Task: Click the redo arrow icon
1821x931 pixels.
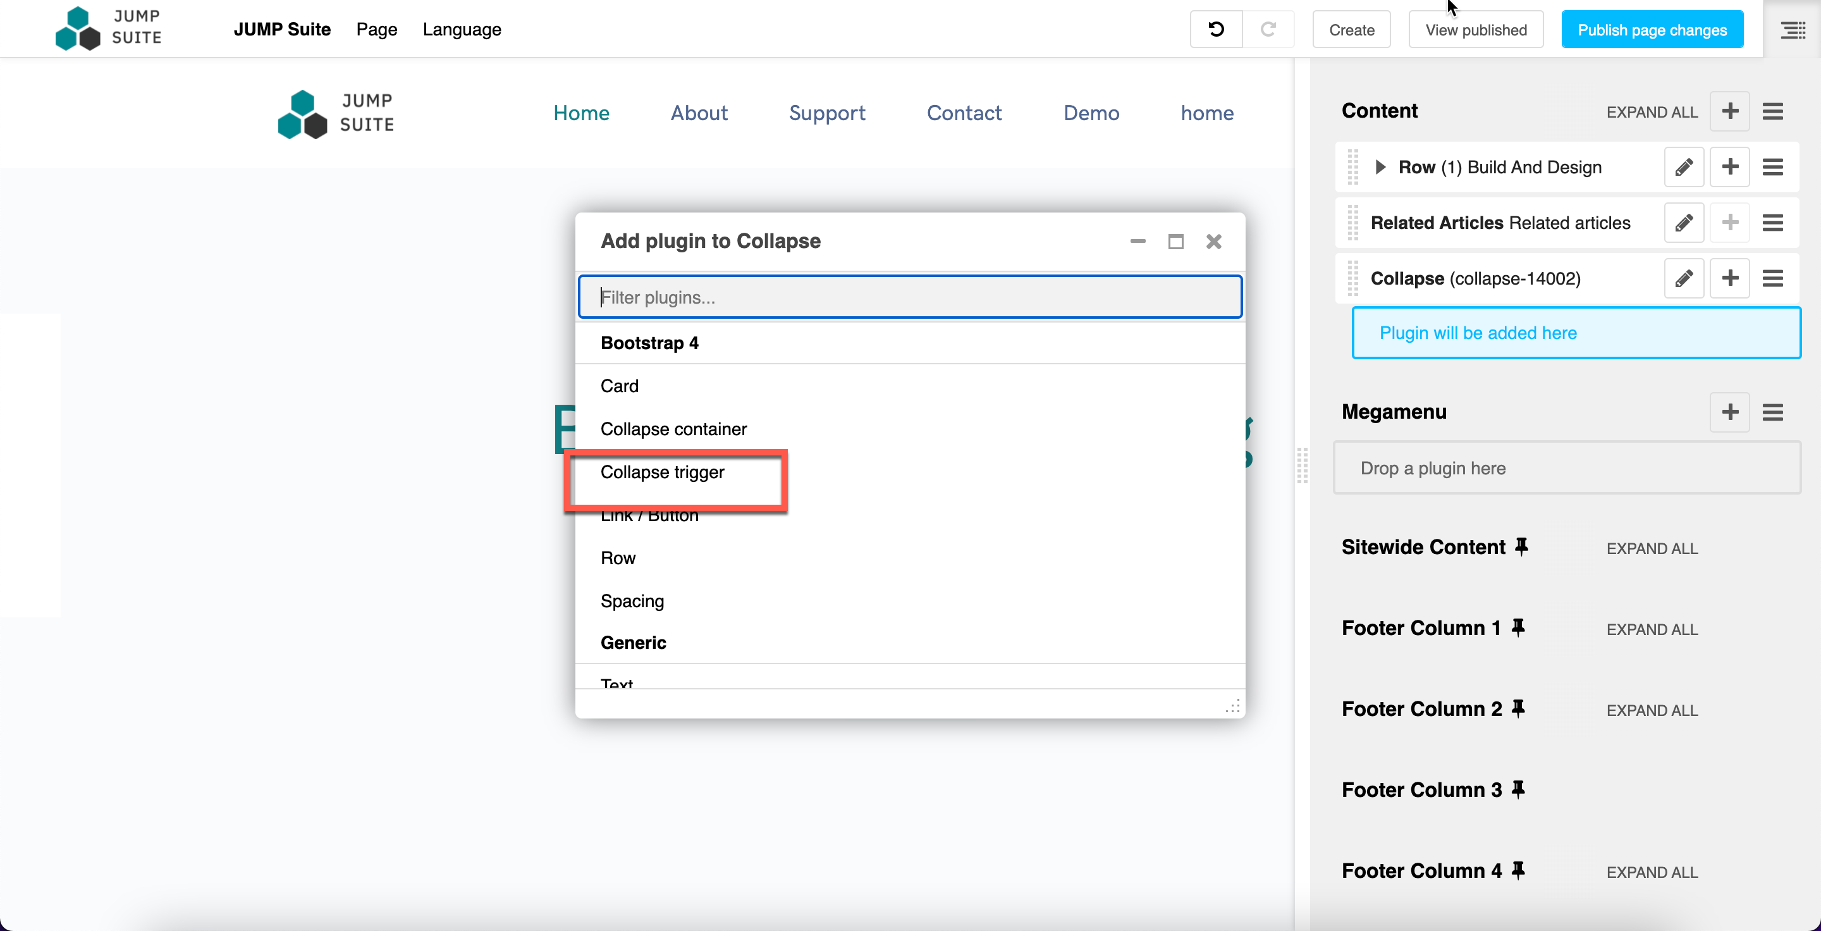Action: 1268,29
